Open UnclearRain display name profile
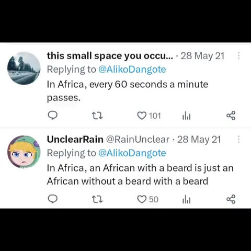 pos(75,140)
